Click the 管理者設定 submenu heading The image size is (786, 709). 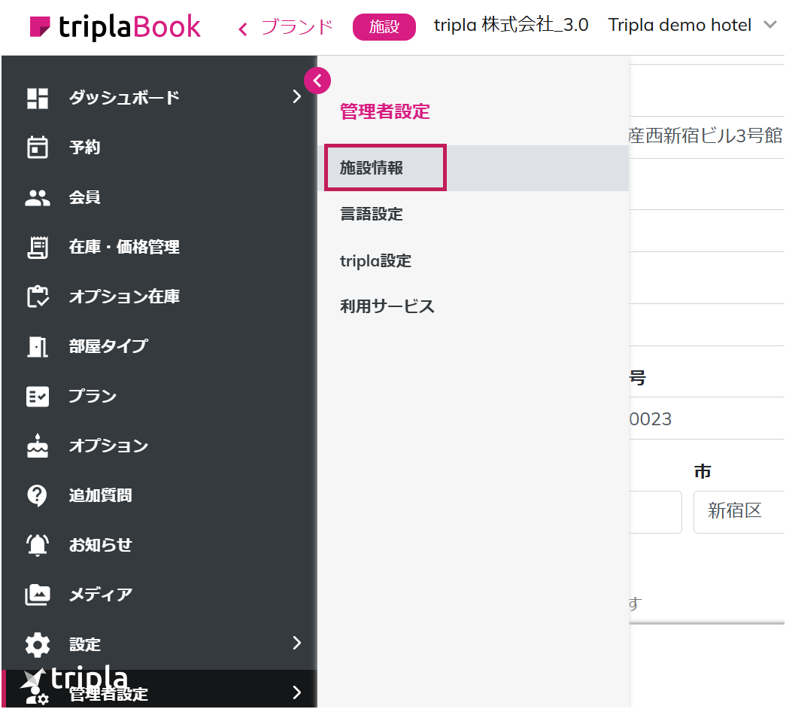pyautogui.click(x=385, y=111)
